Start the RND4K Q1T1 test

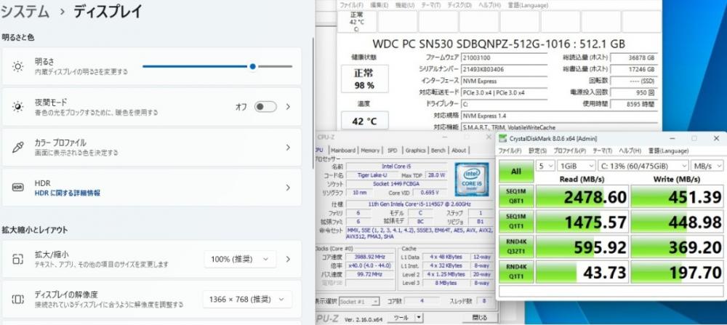click(x=515, y=272)
